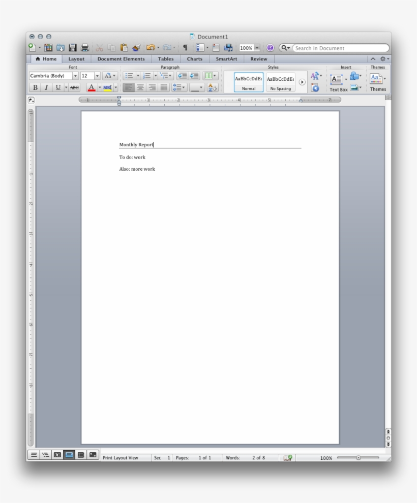
Task: Toggle bold formatting
Action: [x=35, y=87]
